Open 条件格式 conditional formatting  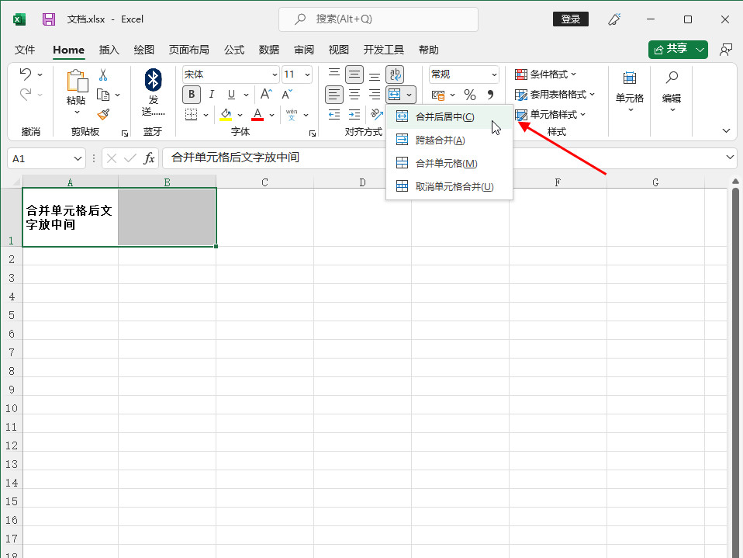coord(545,75)
